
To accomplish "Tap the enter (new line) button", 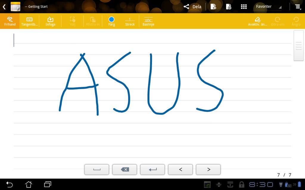I will click(x=152, y=170).
